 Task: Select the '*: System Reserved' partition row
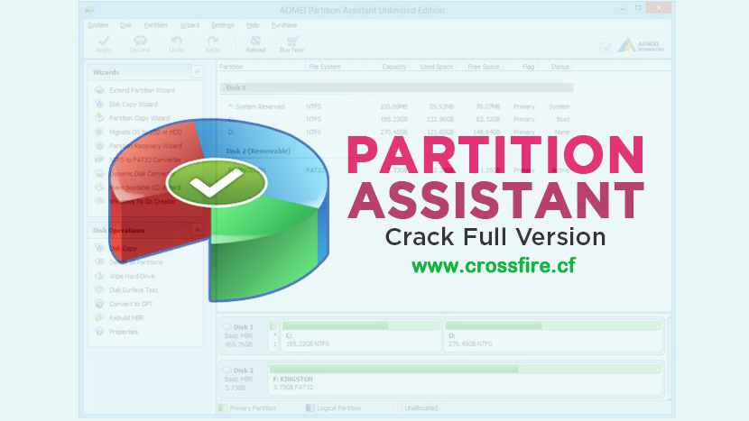(396, 106)
